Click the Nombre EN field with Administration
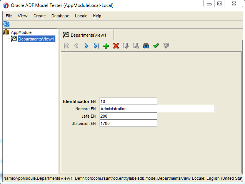The height and width of the screenshot is (184, 245). click(157, 109)
